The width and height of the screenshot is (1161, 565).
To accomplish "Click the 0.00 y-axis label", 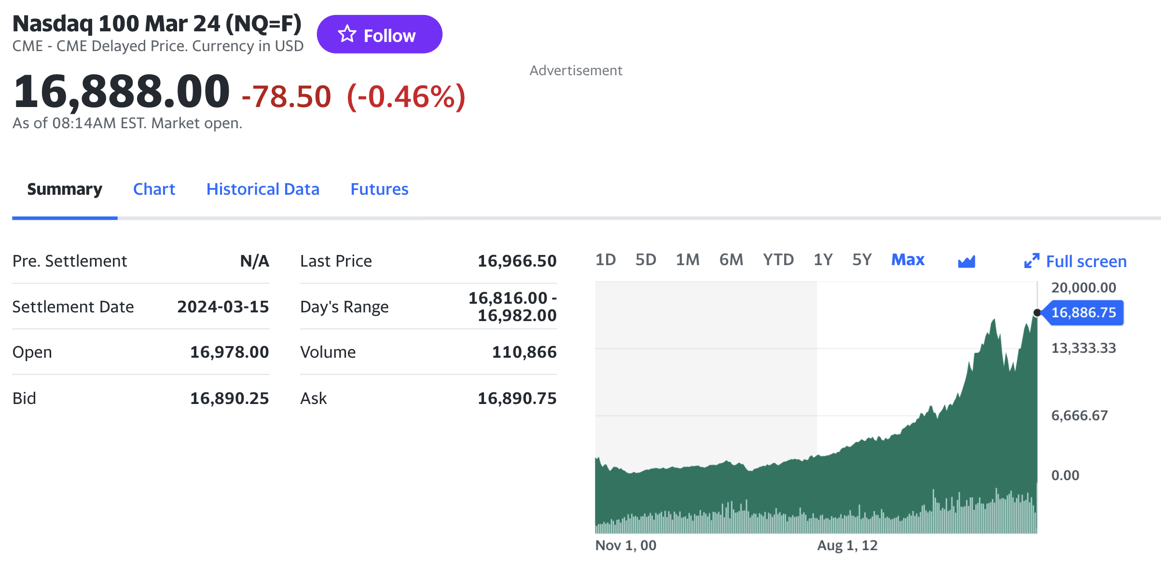I will [x=1065, y=475].
